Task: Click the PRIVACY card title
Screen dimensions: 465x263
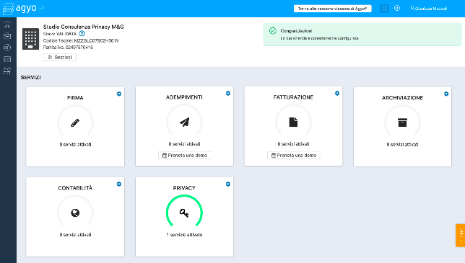Action: tap(184, 188)
